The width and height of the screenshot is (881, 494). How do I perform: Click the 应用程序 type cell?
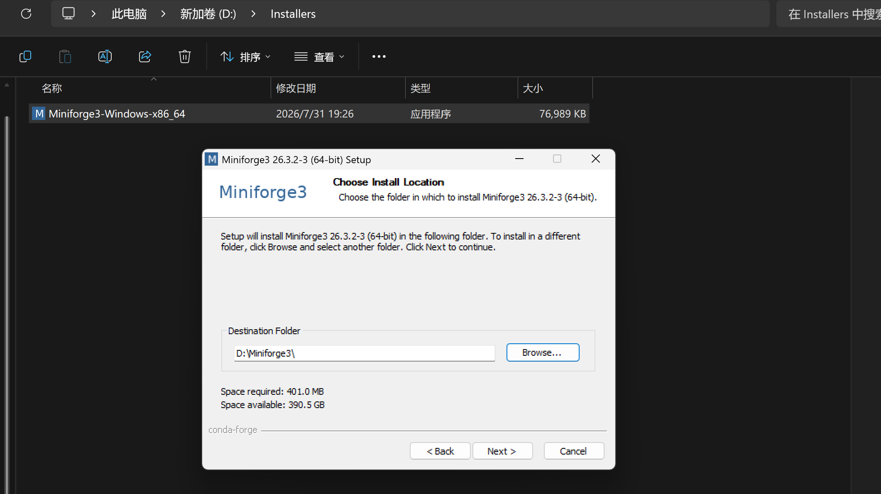(431, 114)
